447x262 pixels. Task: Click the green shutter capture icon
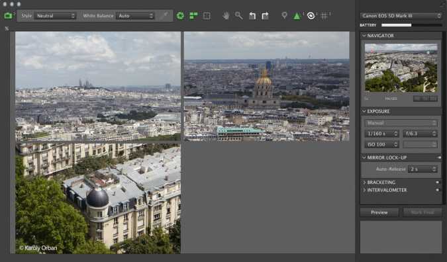click(180, 16)
